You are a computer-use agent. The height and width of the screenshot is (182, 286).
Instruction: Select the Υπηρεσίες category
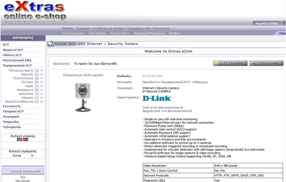(x=11, y=122)
